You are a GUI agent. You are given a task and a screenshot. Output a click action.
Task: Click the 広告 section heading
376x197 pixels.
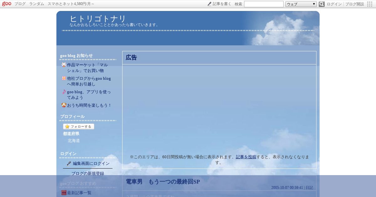pyautogui.click(x=131, y=58)
